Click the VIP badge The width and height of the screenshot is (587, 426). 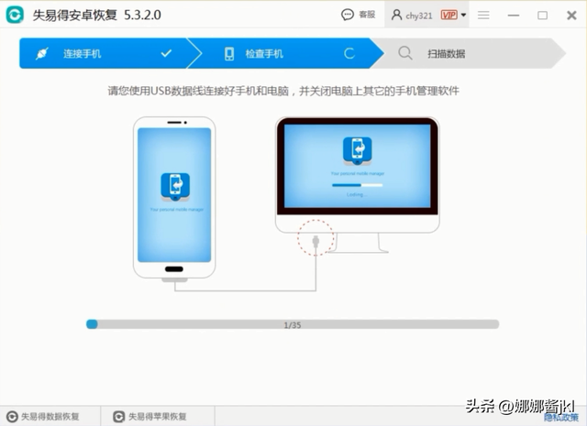[x=449, y=15]
